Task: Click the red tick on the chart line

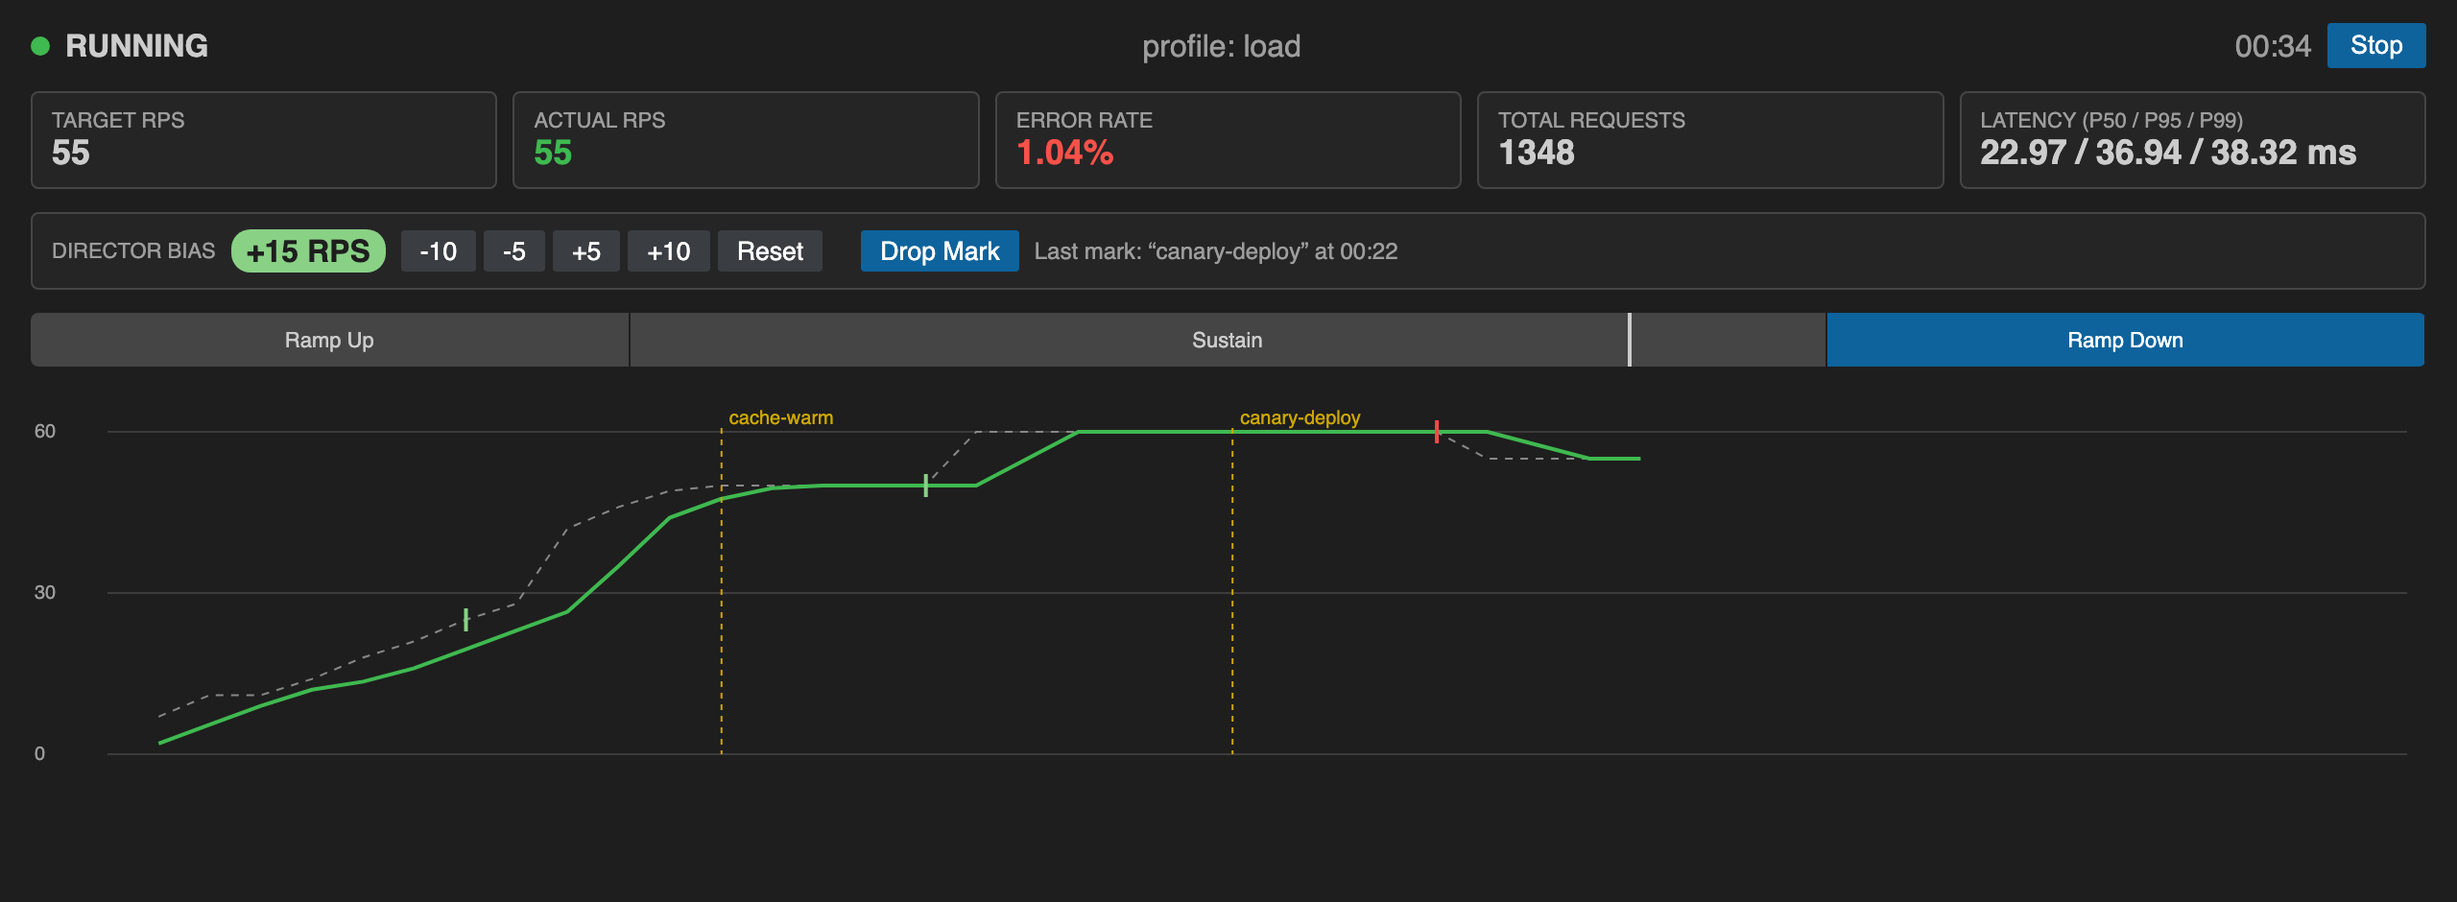Action: 1437,431
